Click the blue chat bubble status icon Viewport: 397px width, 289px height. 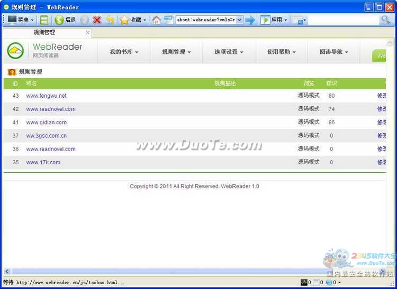click(x=329, y=282)
